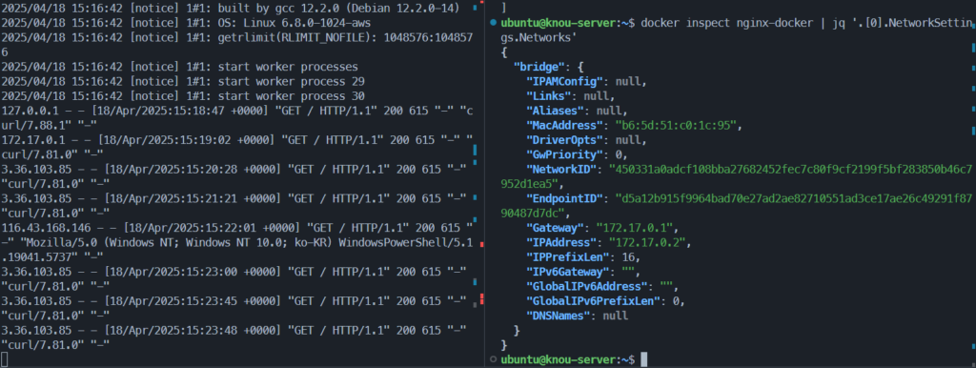Click the IPAddress value 172.17.0.2
The image size is (976, 368).
648,241
